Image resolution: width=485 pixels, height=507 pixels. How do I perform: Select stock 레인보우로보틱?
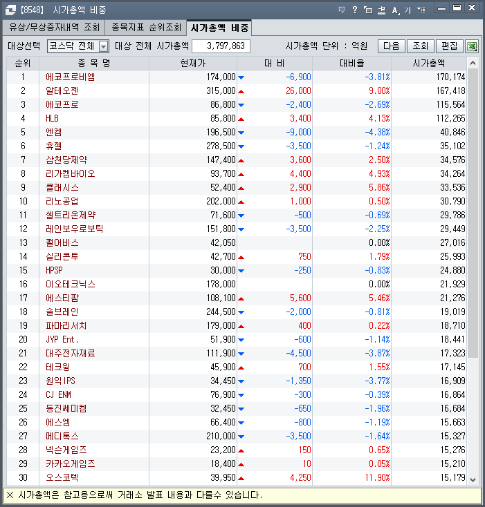pos(75,229)
